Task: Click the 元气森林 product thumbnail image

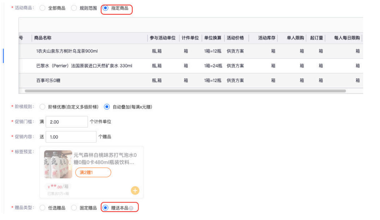Action: (58, 164)
